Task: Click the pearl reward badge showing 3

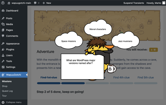Action: [153, 50]
